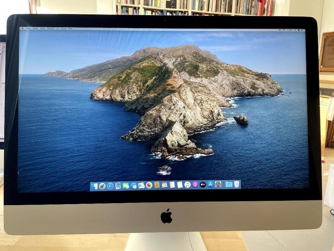Viewport: 334px width, 251px height.
Task: Open the Messages app in Dock
Action: pyautogui.click(x=126, y=186)
